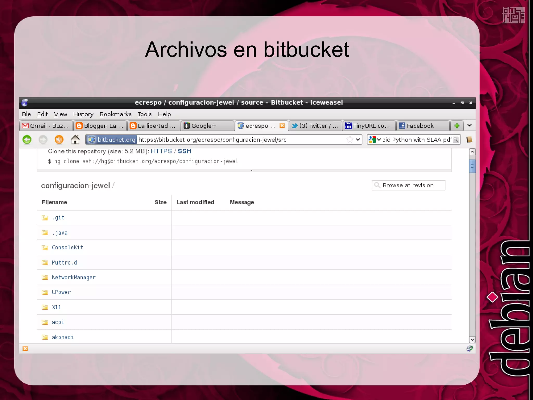Switch to the La libertad tab
This screenshot has width=533, height=400.
coord(154,126)
